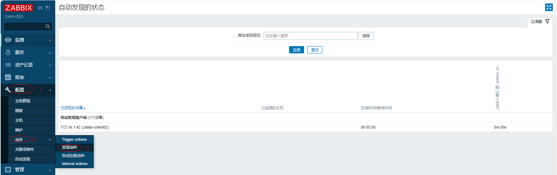
Task: Click the 报表 reports chart icon
Action: pos(8,78)
